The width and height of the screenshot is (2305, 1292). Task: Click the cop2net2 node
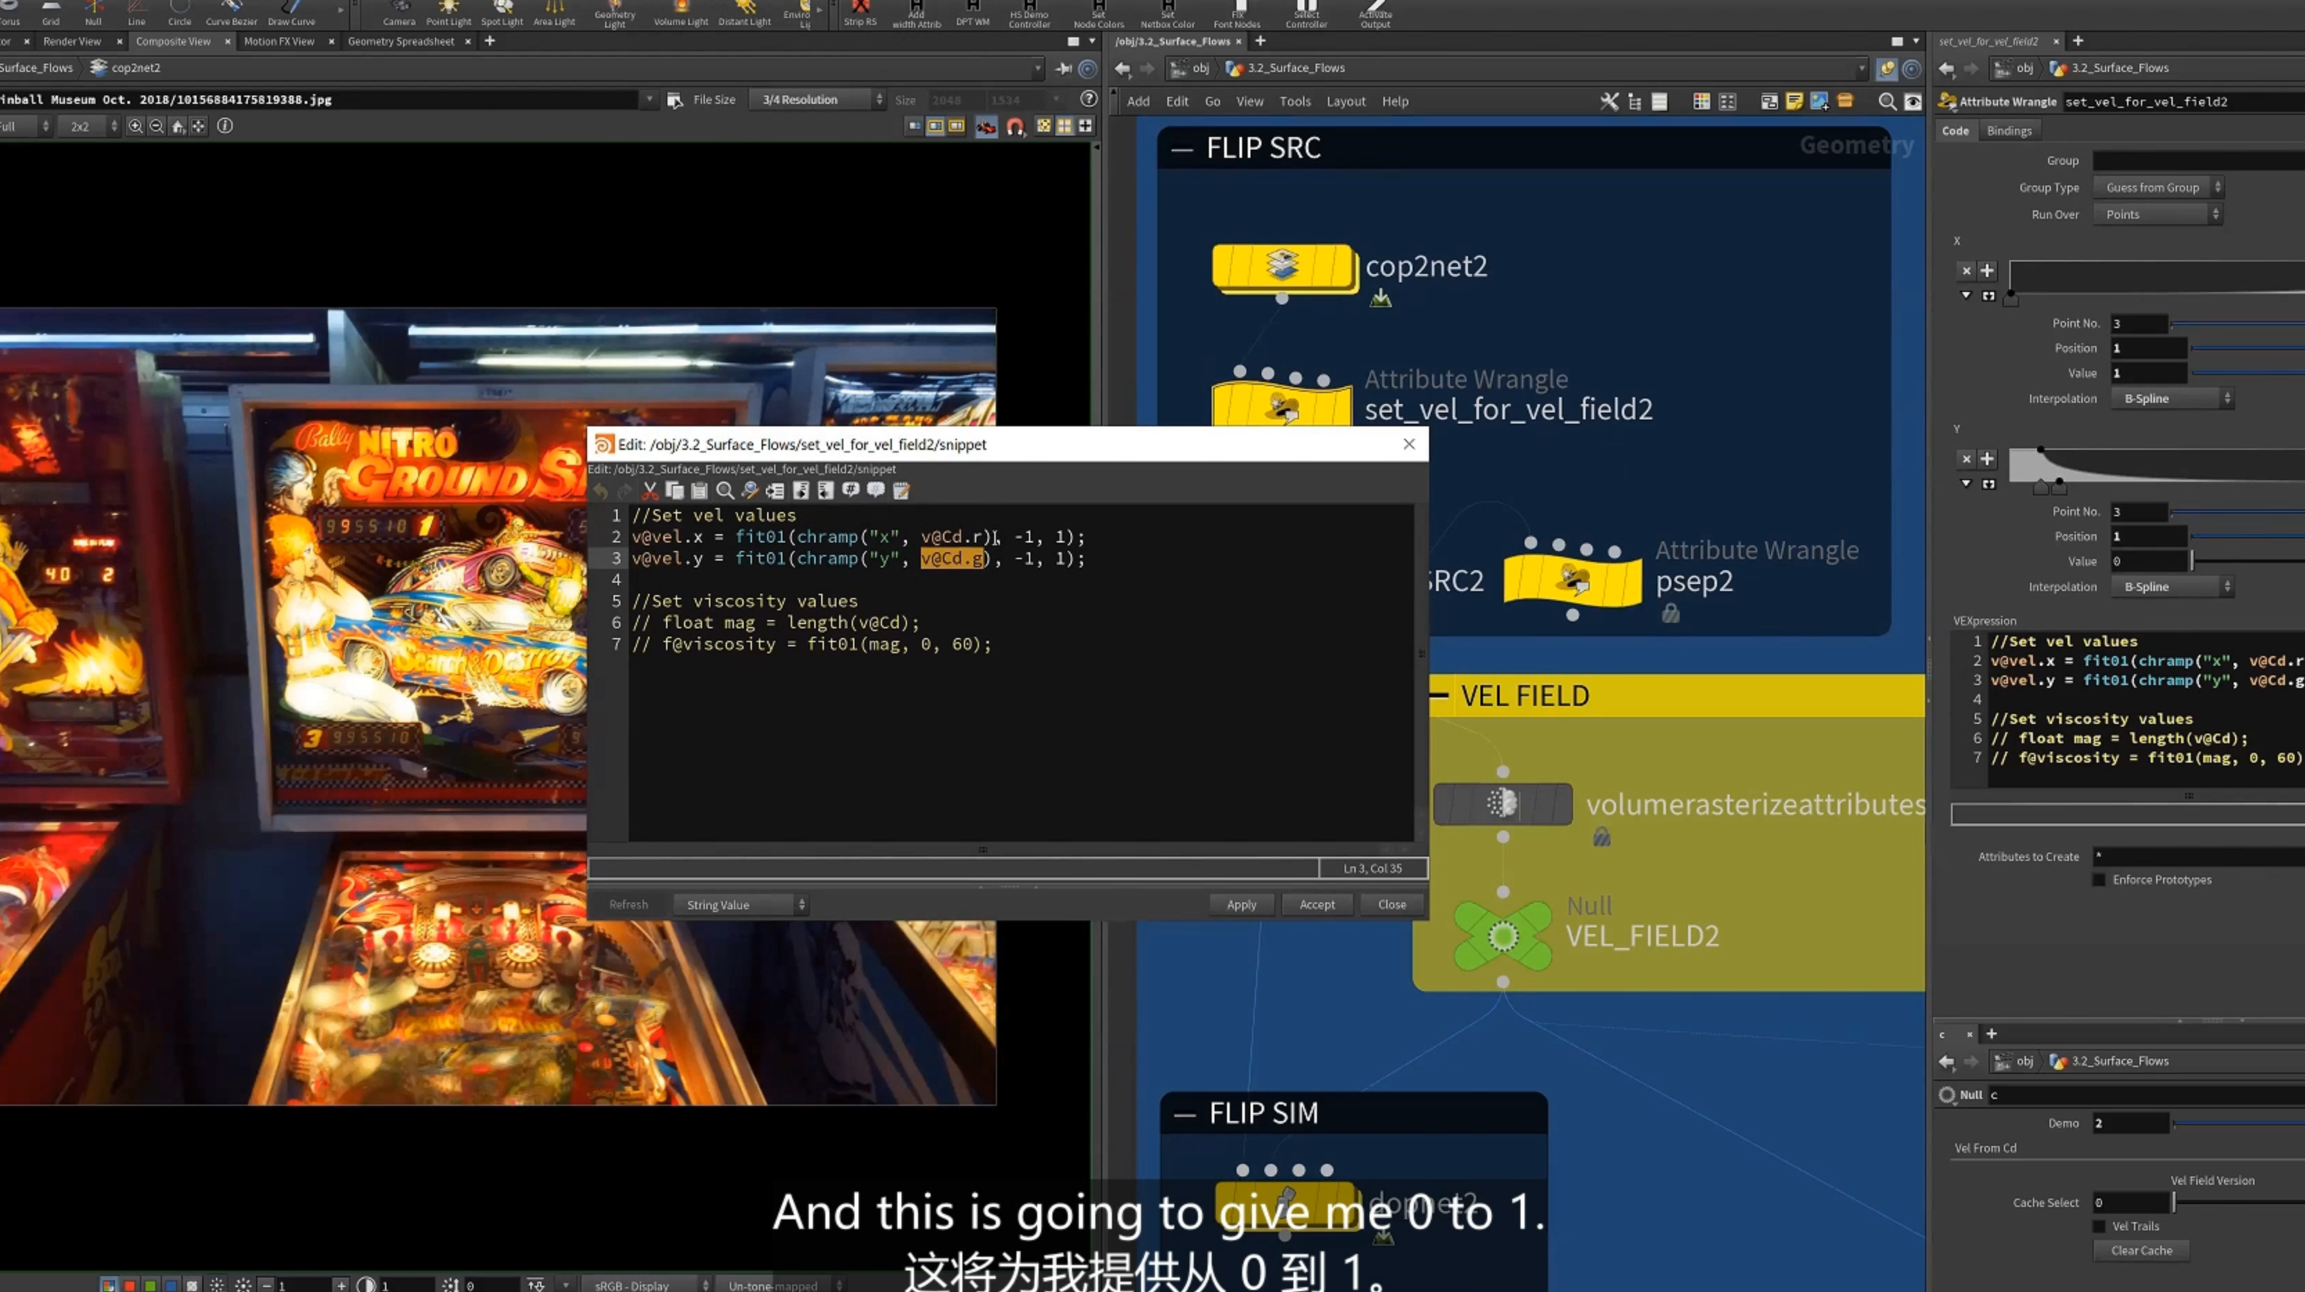pyautogui.click(x=1282, y=266)
